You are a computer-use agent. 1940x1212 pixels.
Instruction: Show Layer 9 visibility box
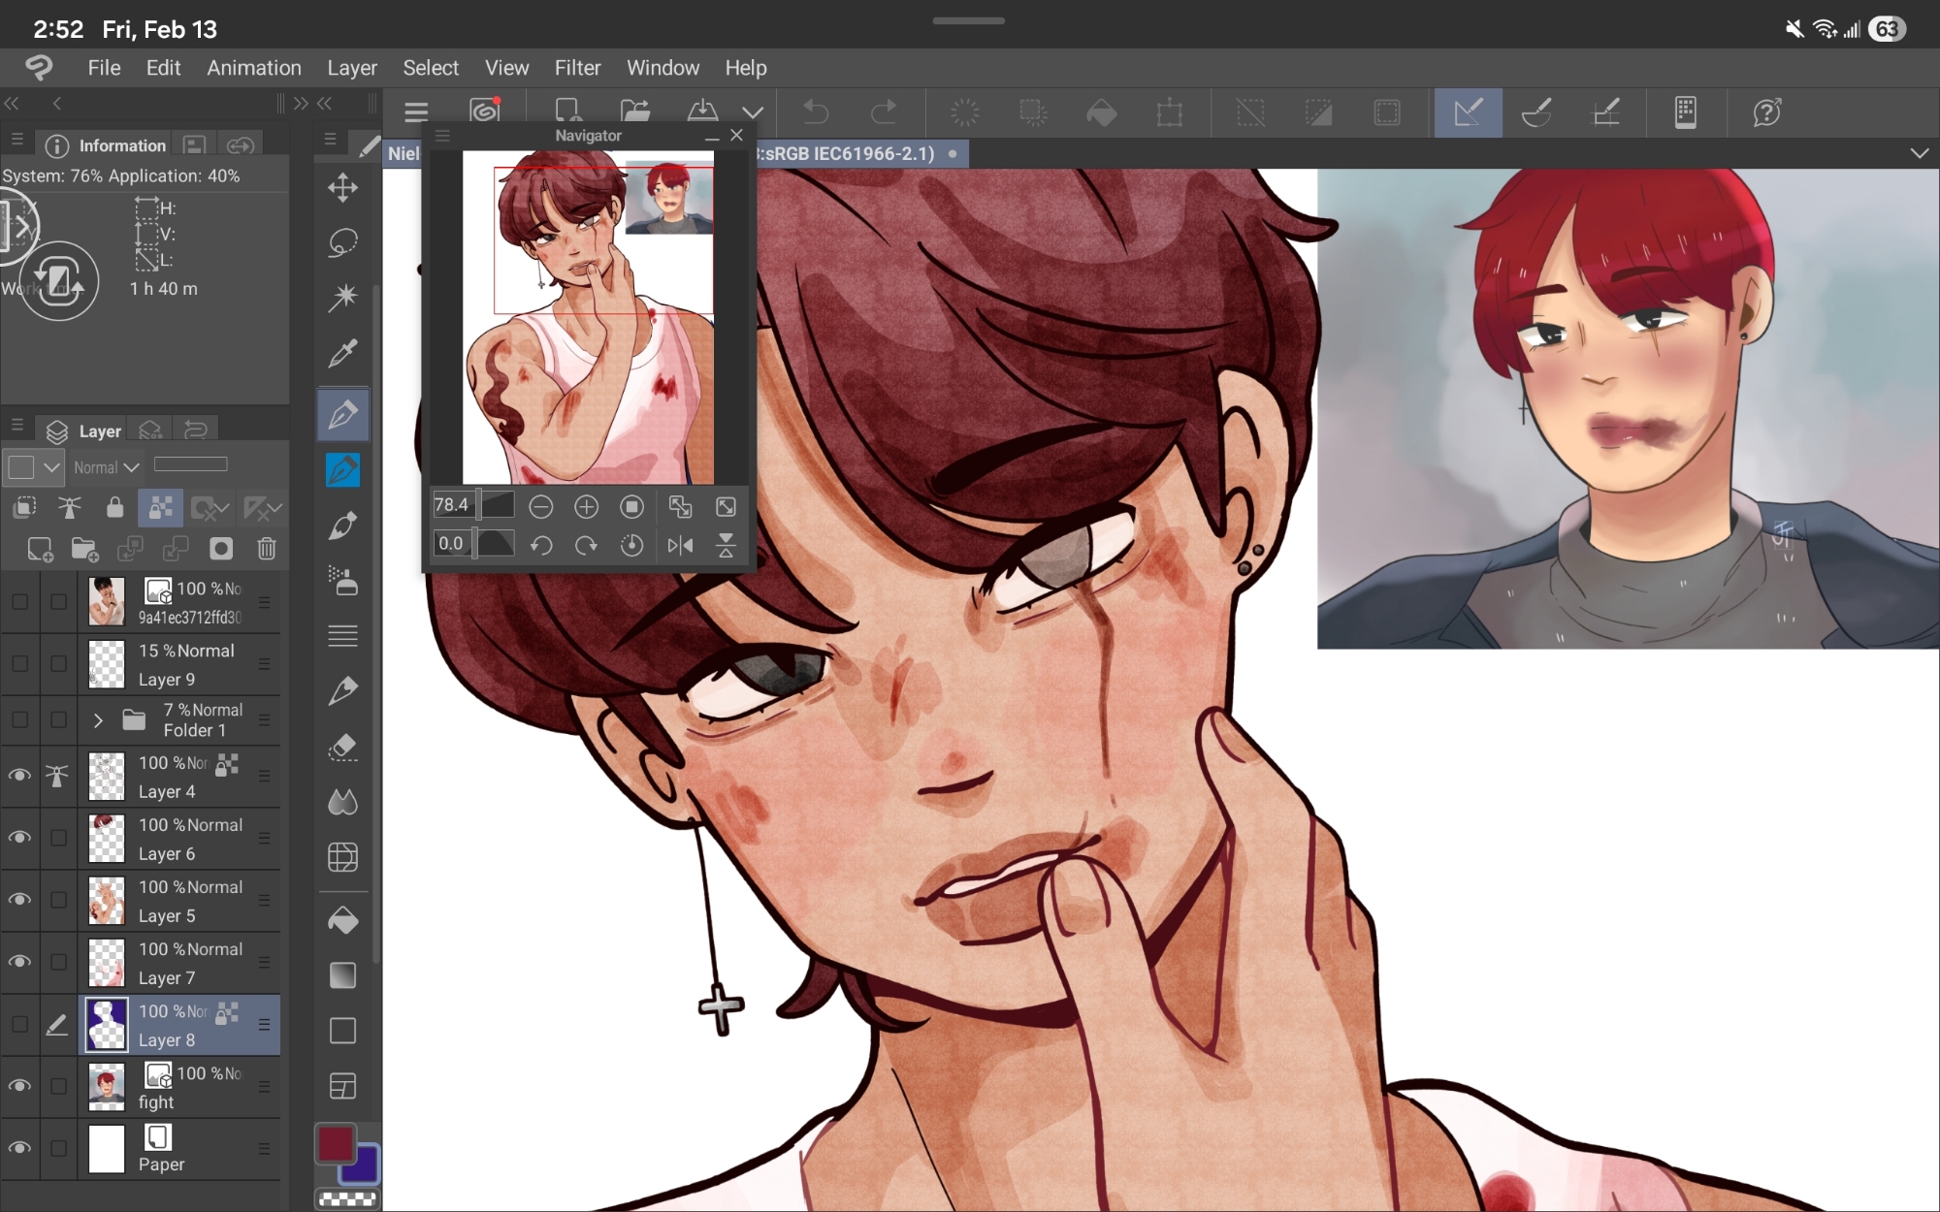(19, 664)
